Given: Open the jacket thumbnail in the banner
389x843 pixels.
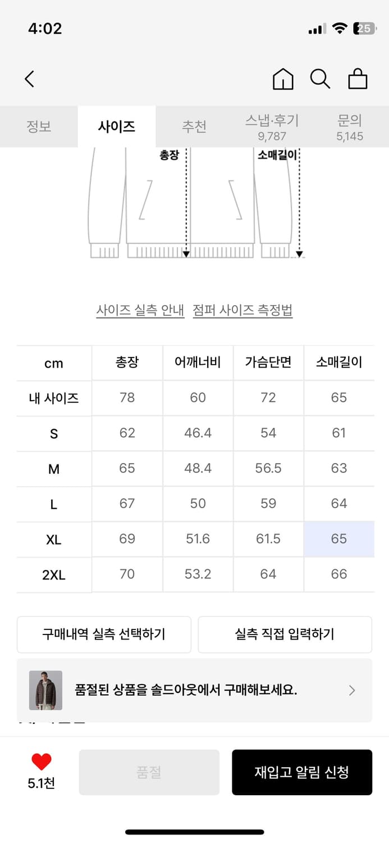Looking at the screenshot, I should tap(45, 690).
